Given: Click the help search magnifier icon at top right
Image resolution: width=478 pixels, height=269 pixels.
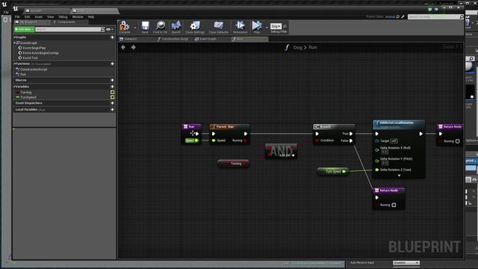Looking at the screenshot, I should tap(462, 16).
